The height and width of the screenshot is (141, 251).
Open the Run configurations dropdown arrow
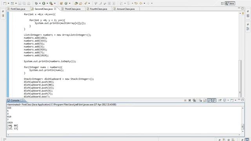pos(47,4)
